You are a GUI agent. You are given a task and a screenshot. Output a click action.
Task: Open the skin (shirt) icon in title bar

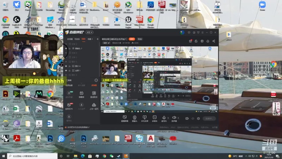pyautogui.click(x=198, y=33)
